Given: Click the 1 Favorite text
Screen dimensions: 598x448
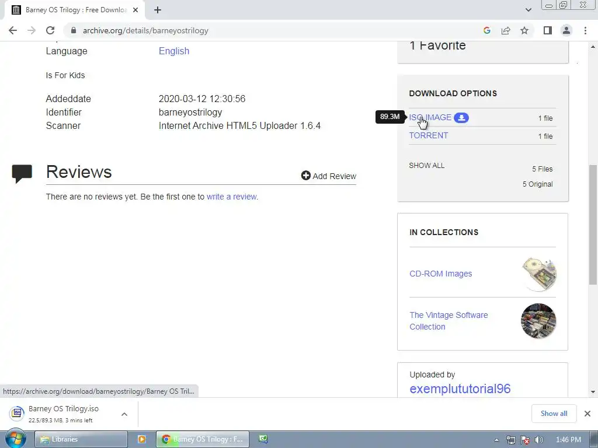Looking at the screenshot, I should [x=437, y=45].
